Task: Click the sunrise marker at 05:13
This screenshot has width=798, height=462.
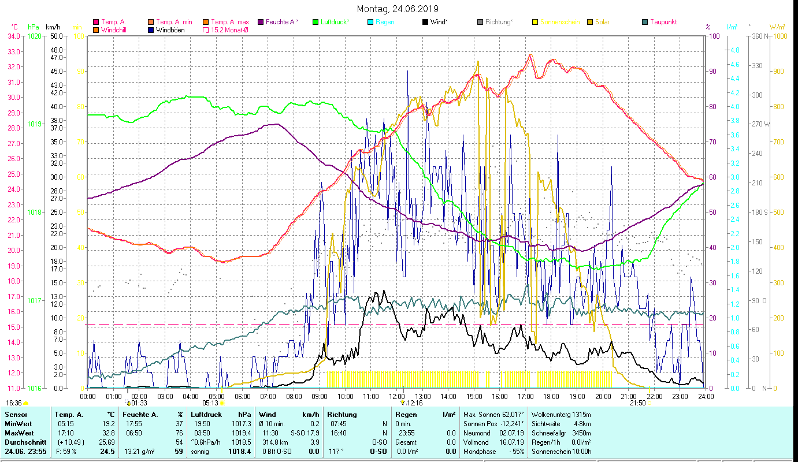Action: click(221, 403)
